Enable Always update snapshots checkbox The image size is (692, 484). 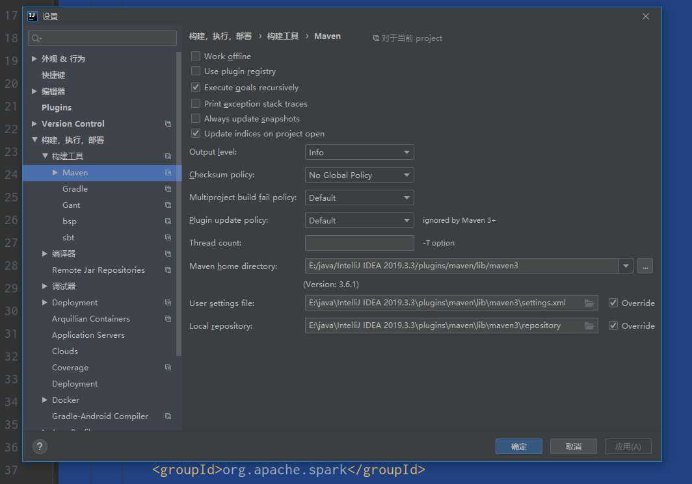(x=196, y=119)
